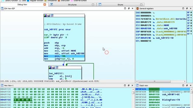Viewport: 193px width, 108px height.
Task: Click group nodes icon in loc_401217 node header
Action: pyautogui.click(x=57, y=67)
